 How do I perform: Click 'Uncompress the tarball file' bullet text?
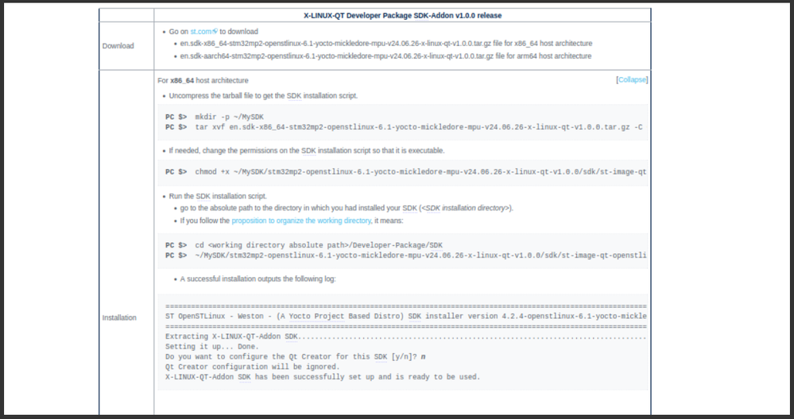[263, 96]
